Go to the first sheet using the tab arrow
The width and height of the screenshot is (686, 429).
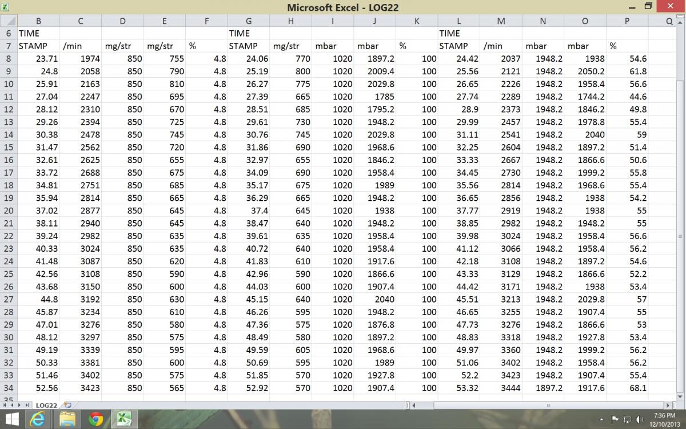coord(5,405)
